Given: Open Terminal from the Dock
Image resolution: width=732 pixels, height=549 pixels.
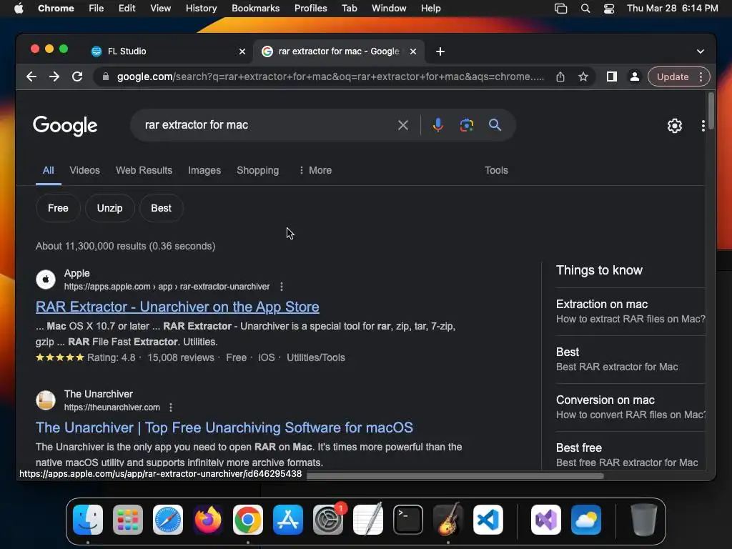Looking at the screenshot, I should pos(408,520).
